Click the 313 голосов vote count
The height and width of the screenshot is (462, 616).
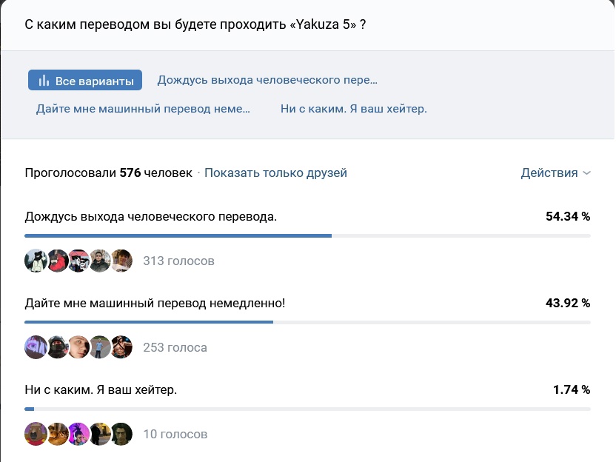click(x=178, y=261)
